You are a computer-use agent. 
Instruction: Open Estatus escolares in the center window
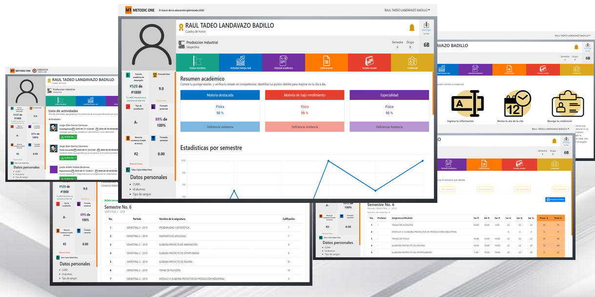click(197, 62)
